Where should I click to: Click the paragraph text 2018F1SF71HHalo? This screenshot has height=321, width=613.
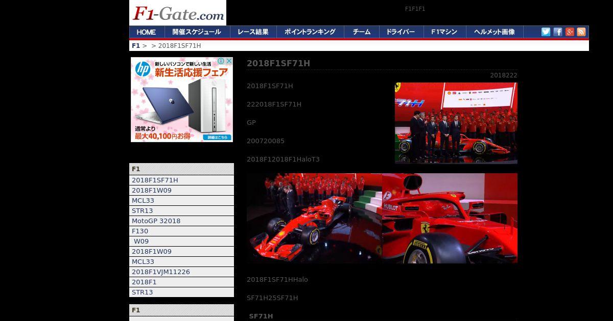coord(277,279)
